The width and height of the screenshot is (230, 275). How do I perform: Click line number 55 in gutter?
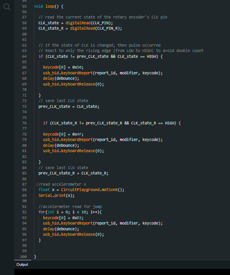pyautogui.click(x=24, y=7)
